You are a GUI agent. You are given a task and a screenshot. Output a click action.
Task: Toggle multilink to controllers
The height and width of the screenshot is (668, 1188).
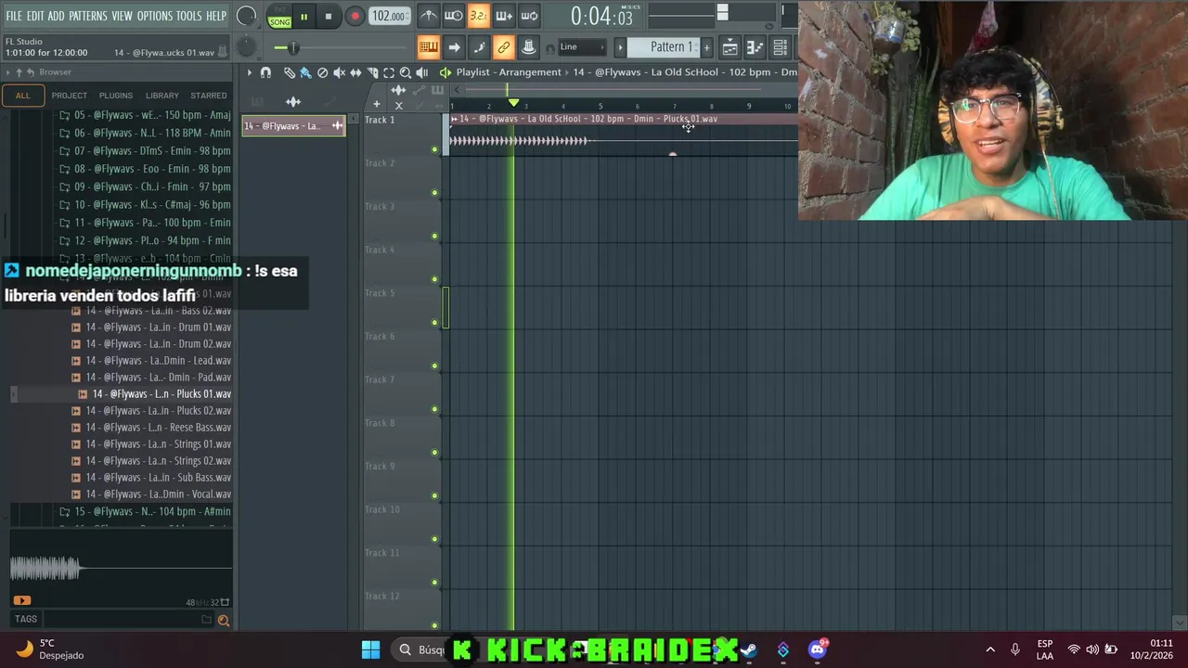coord(503,47)
